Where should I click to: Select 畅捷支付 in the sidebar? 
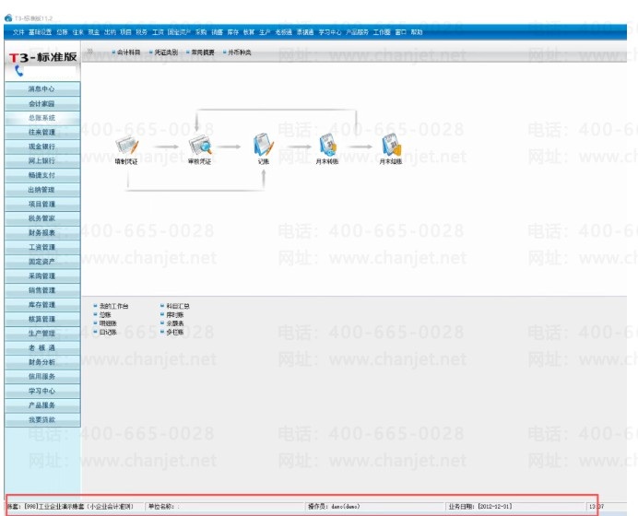[x=42, y=175]
